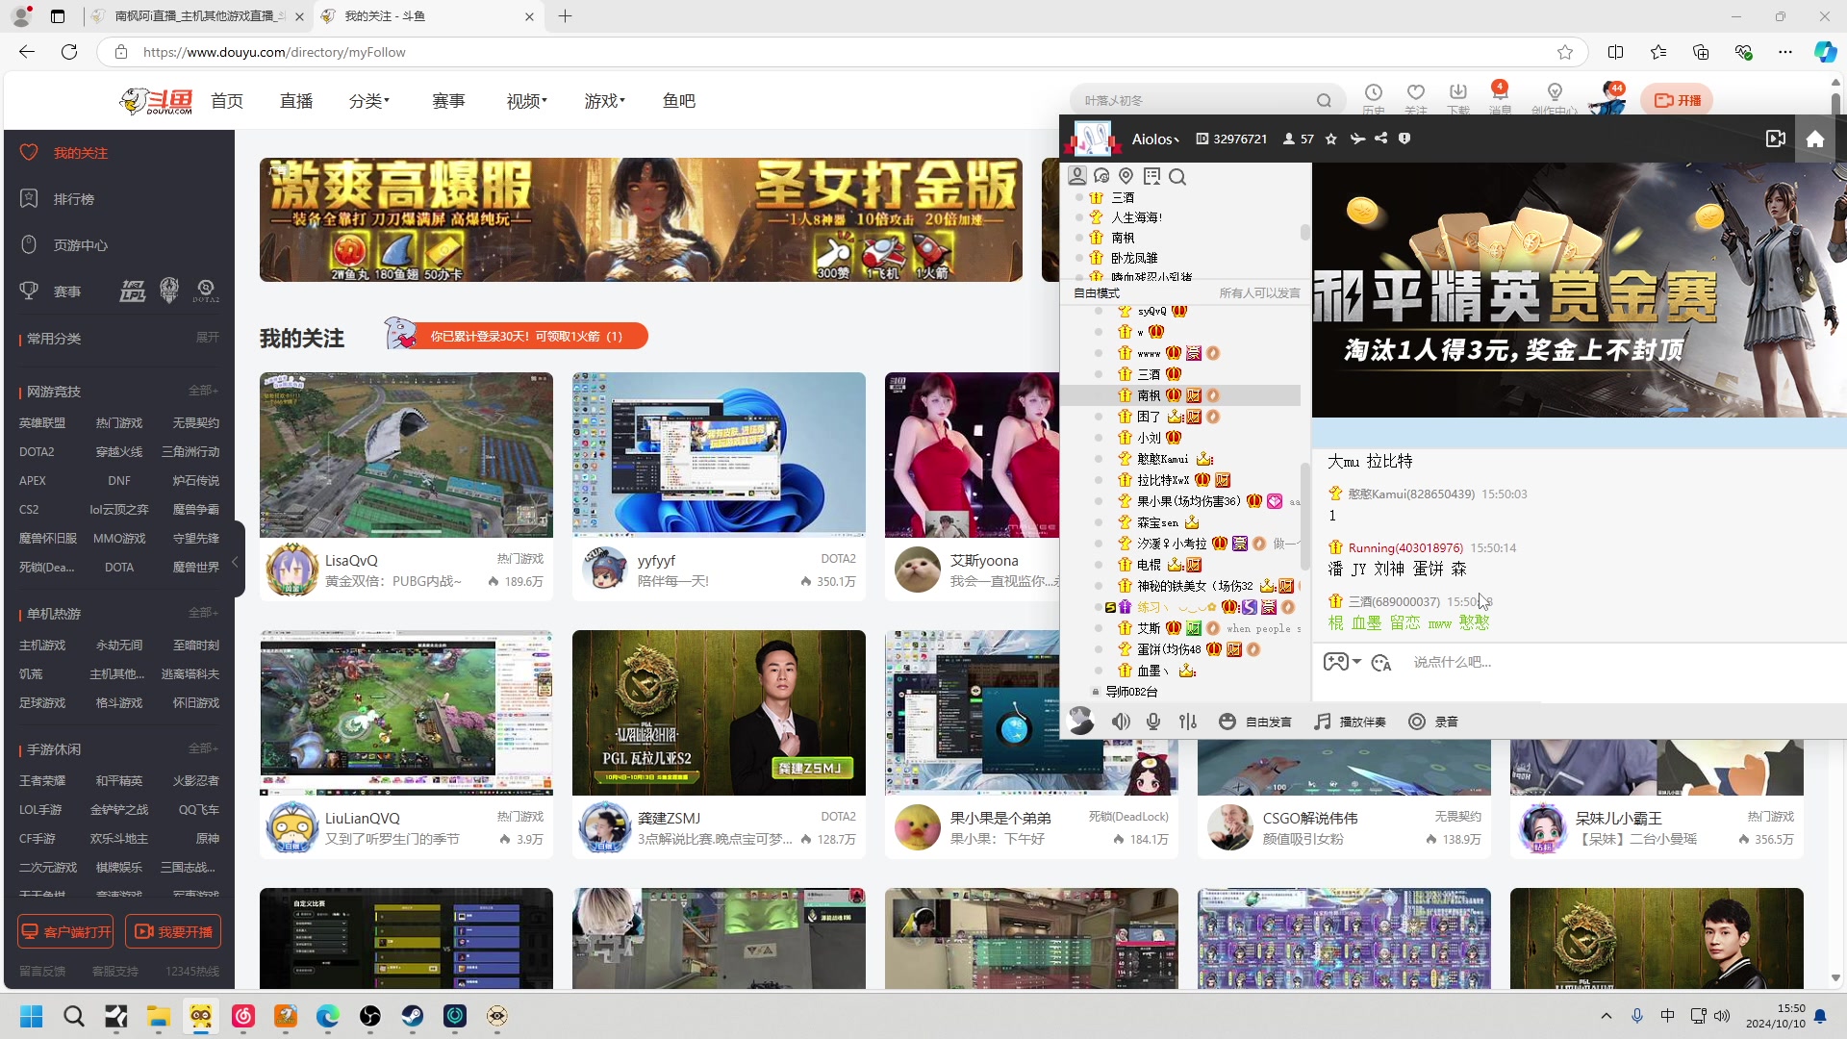Image resolution: width=1847 pixels, height=1039 pixels.
Task: Expand the 视频 nav dropdown
Action: click(526, 101)
